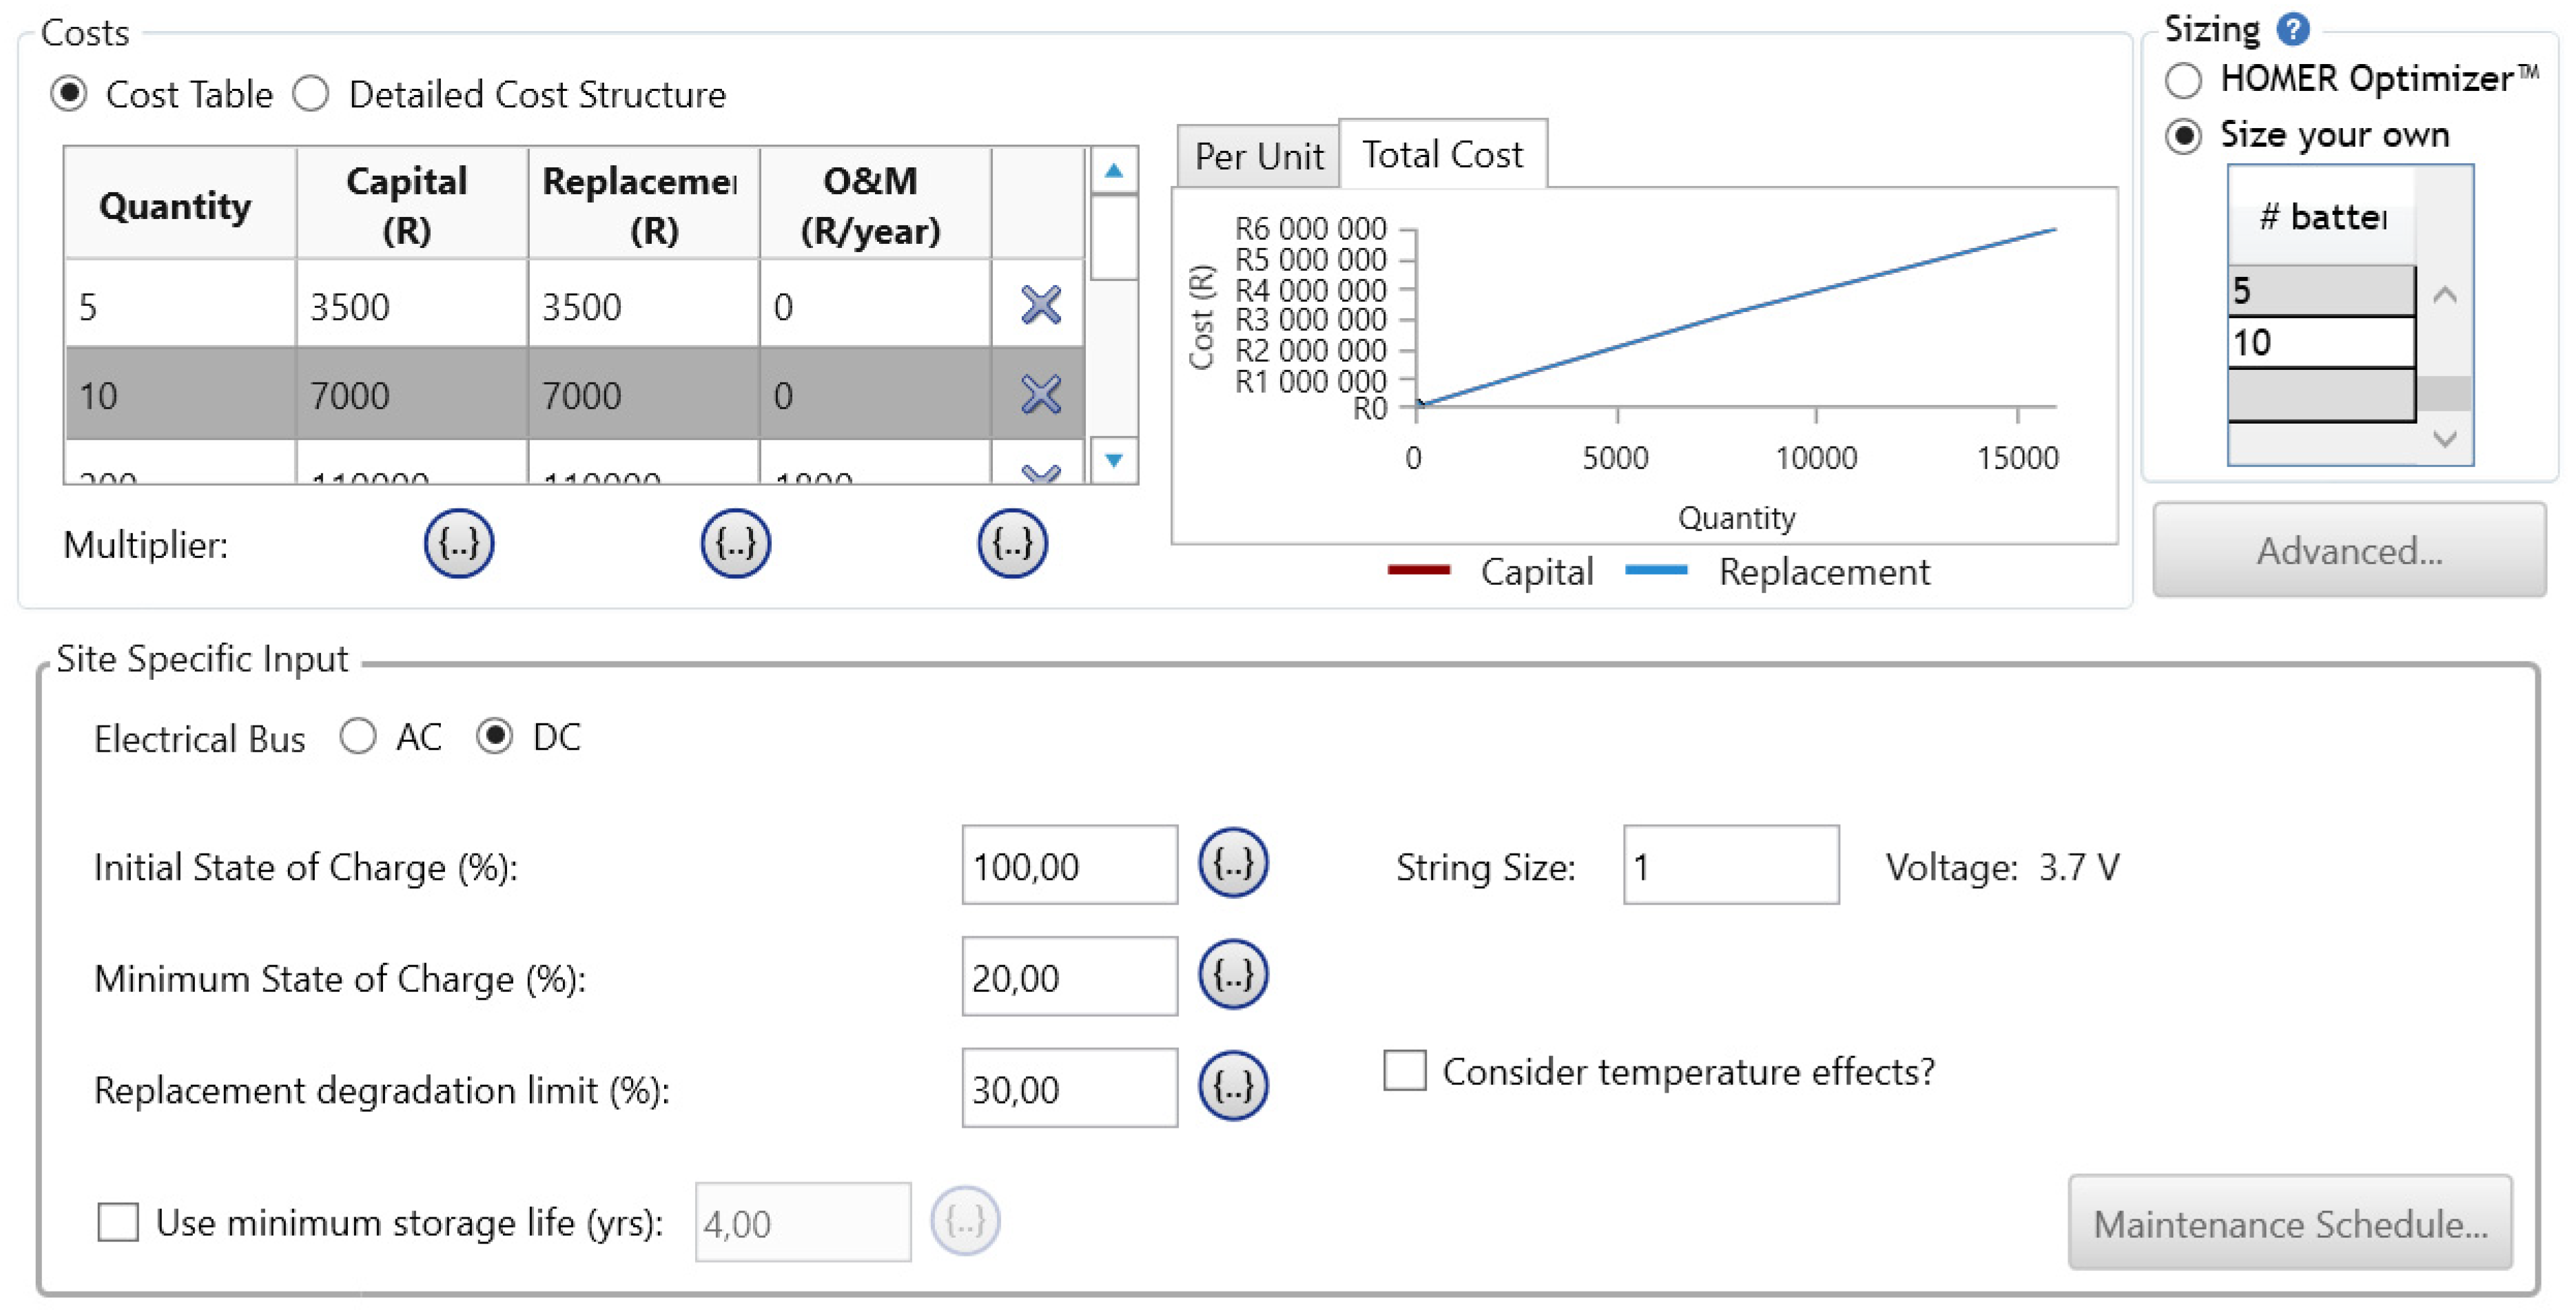Open Initial State of Charge sensitivity values

(1233, 864)
